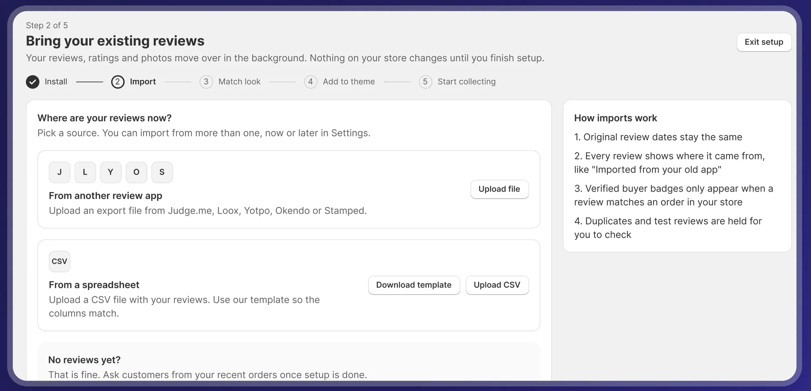Click 'Original review dates stay the same'
Screen dimensions: 811x391
click(x=658, y=137)
